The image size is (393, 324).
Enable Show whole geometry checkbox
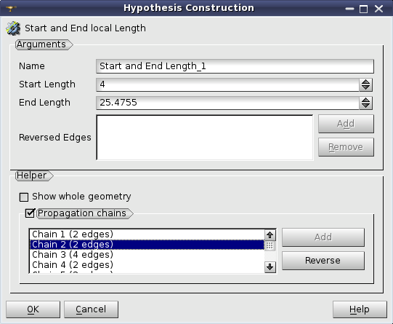click(x=24, y=197)
